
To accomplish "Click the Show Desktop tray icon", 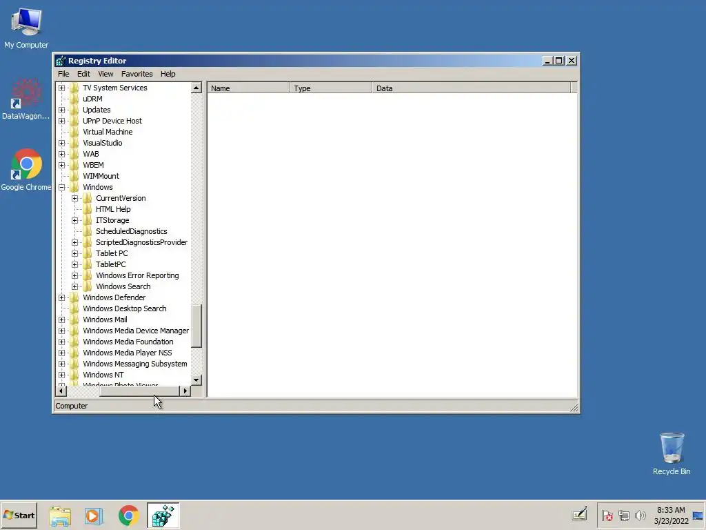I will pos(698,516).
